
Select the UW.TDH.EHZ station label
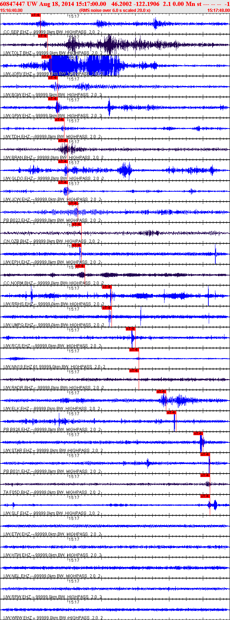click(x=17, y=137)
